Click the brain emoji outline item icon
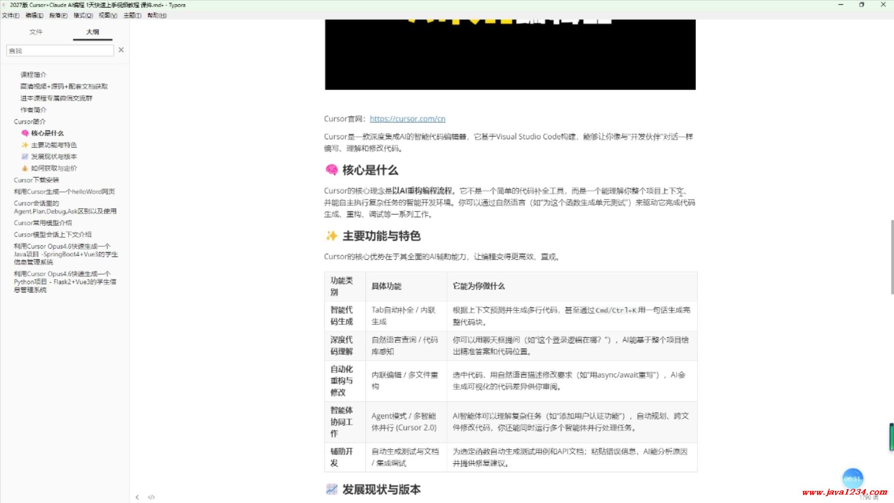This screenshot has height=503, width=894. pos(25,133)
